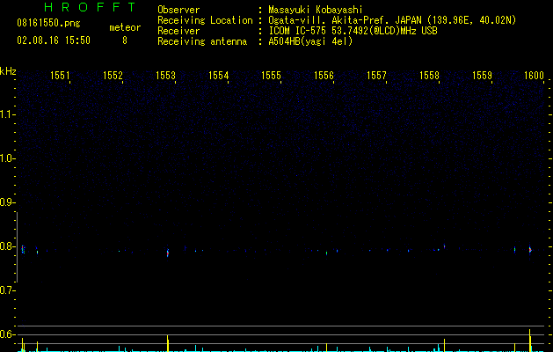
Task: Click the Receiving Location label
Action: (x=205, y=20)
